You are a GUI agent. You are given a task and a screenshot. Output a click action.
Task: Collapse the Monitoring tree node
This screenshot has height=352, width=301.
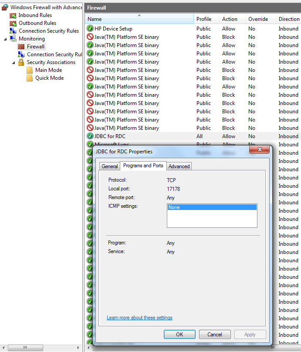tap(5, 39)
